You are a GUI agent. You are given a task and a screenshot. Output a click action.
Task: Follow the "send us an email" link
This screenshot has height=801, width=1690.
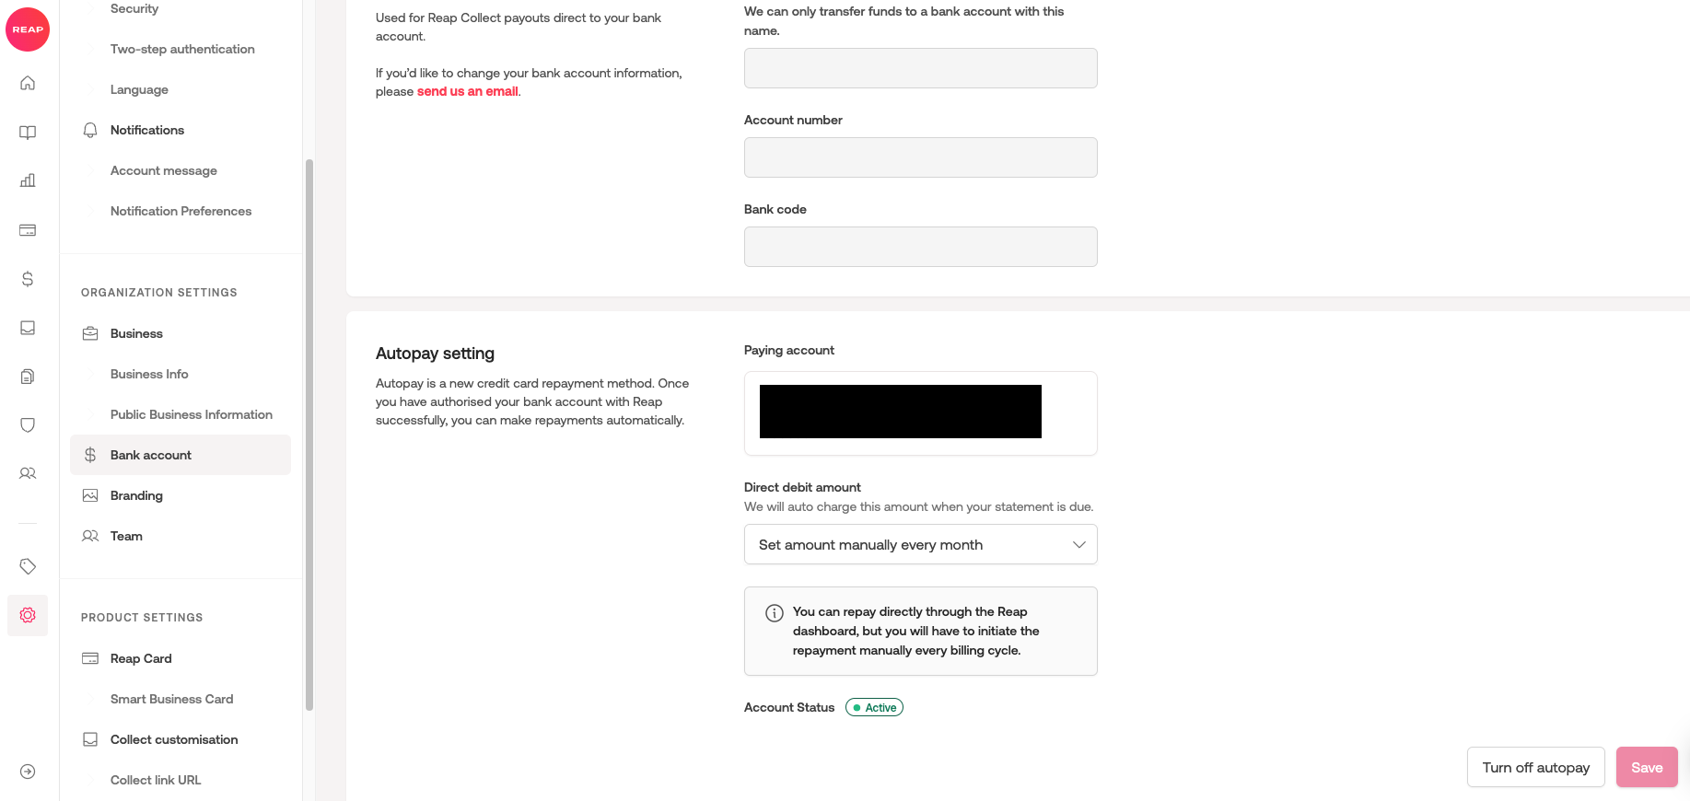467,91
